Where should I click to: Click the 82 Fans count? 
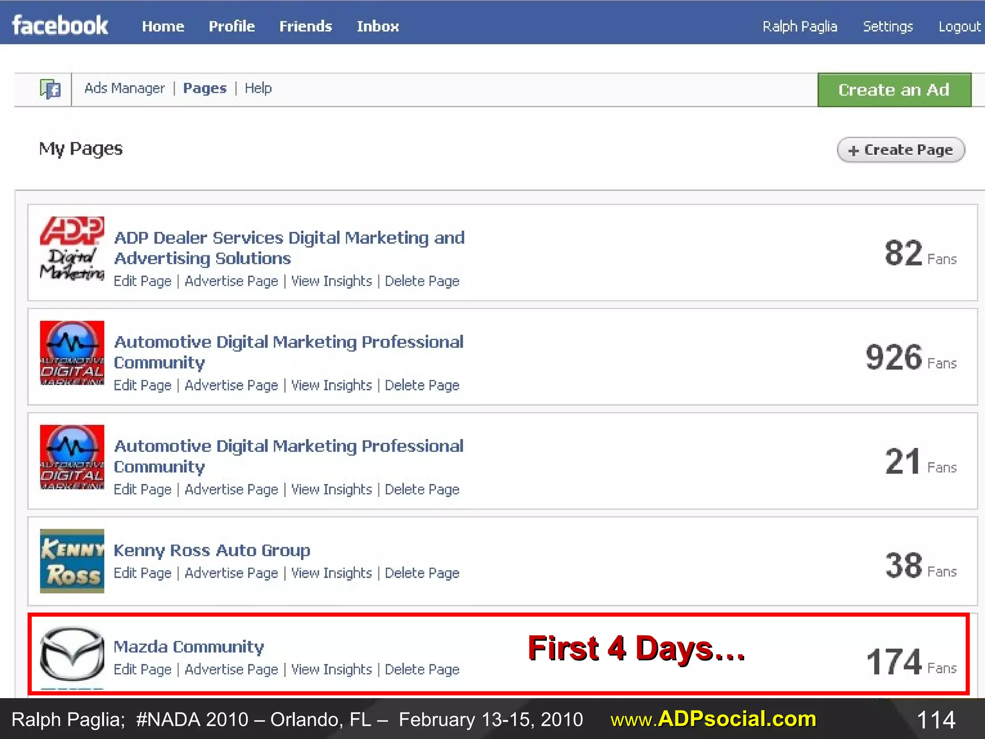(x=921, y=253)
